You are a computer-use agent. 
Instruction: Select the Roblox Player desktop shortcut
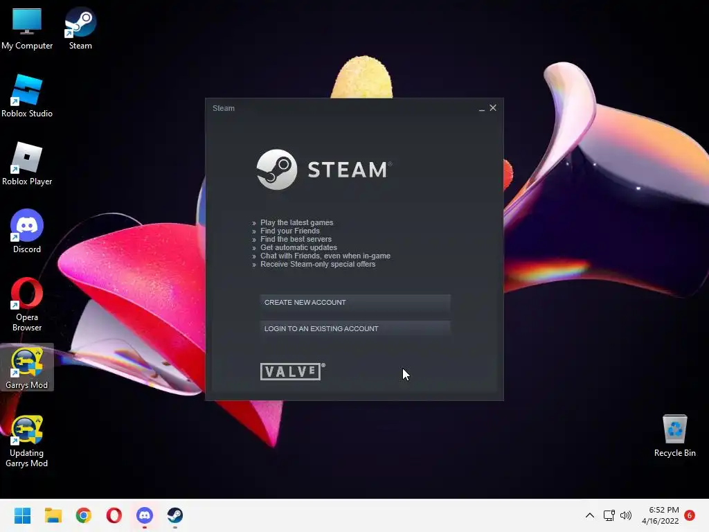pos(27,163)
